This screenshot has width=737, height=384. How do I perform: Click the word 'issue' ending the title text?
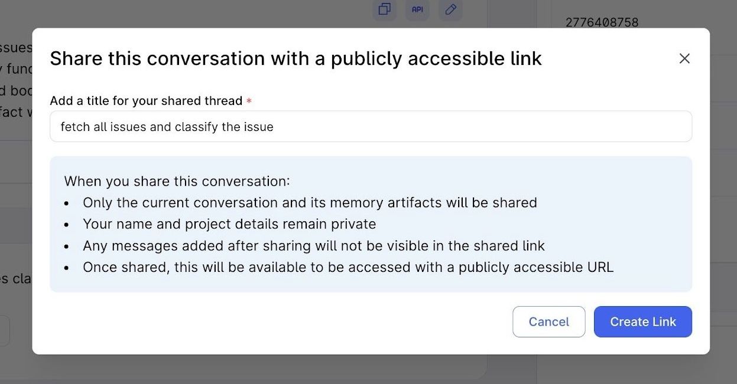click(x=259, y=127)
